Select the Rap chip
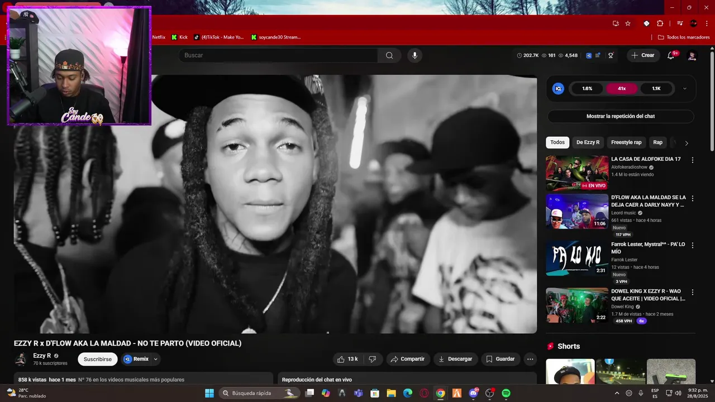 coord(658,142)
